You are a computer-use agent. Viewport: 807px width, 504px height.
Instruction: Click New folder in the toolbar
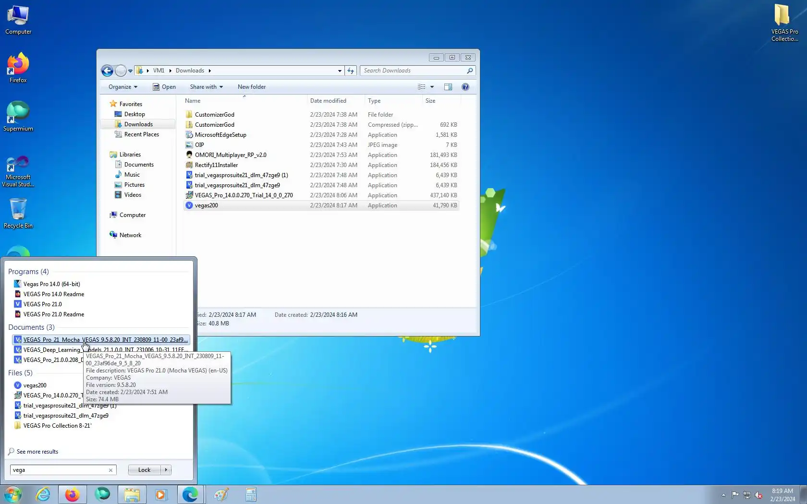[x=251, y=87]
